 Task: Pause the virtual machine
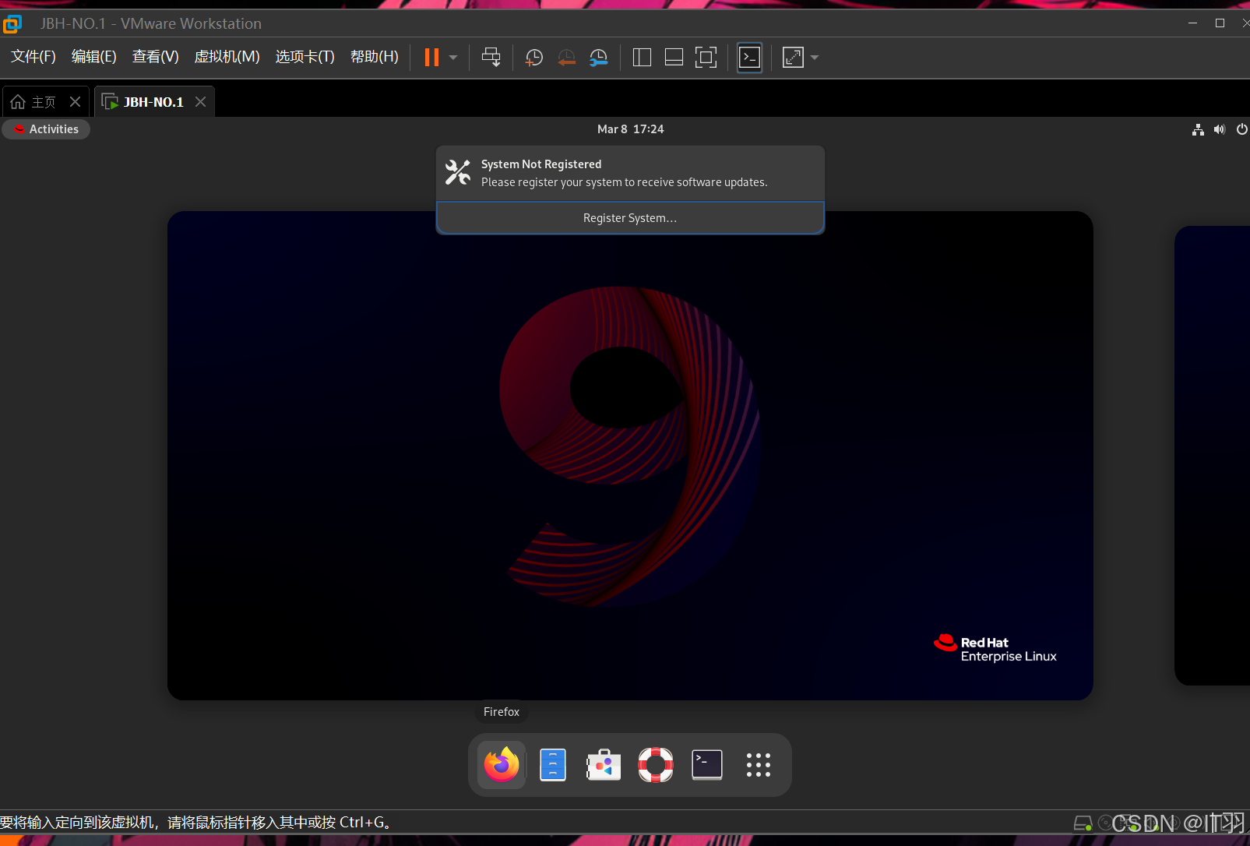(x=431, y=57)
